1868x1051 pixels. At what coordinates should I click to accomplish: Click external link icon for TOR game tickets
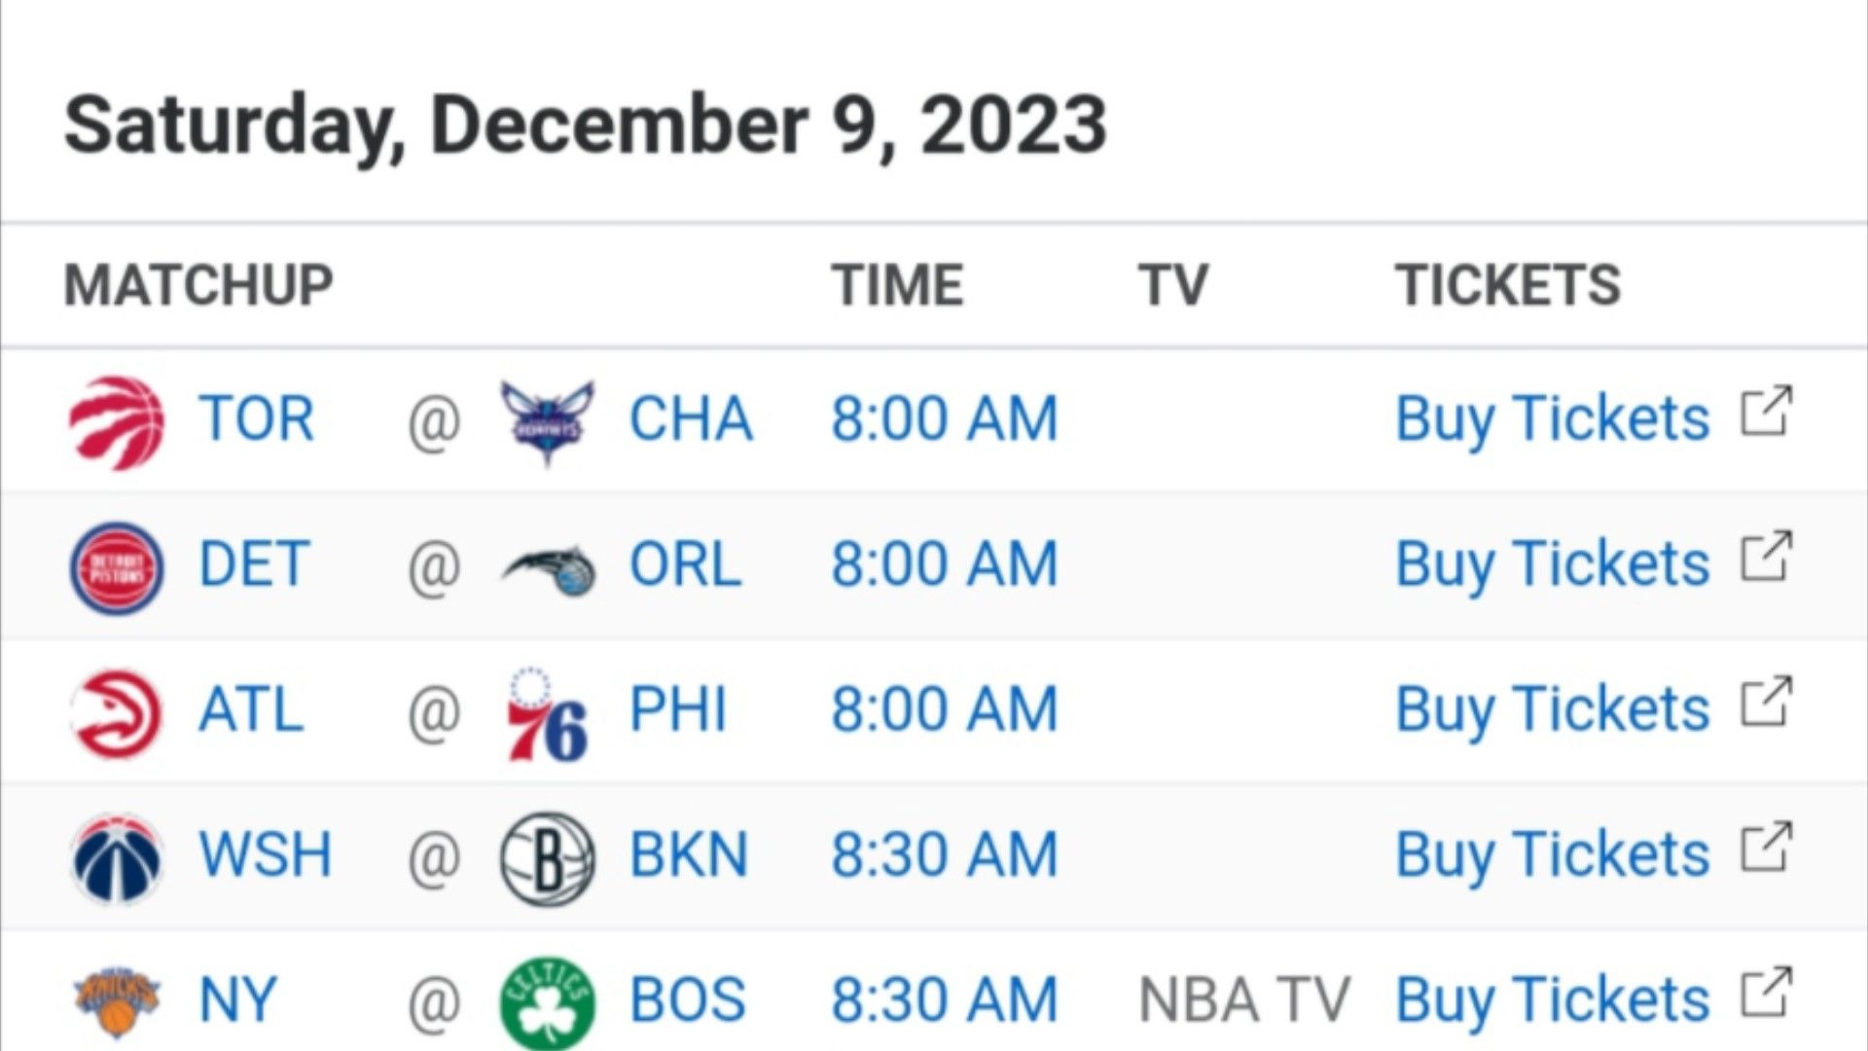1766,413
